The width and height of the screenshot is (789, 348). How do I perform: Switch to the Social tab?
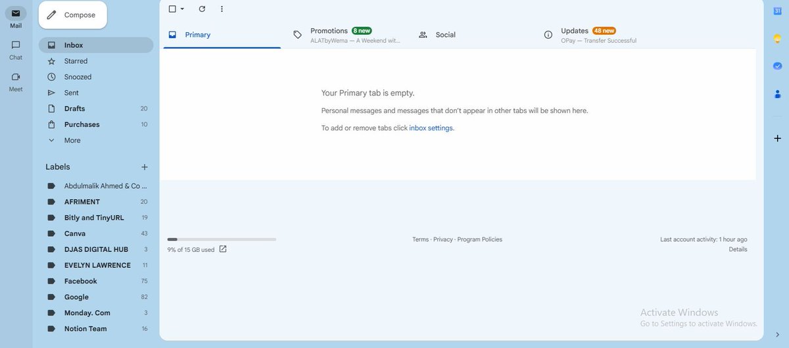(x=473, y=35)
